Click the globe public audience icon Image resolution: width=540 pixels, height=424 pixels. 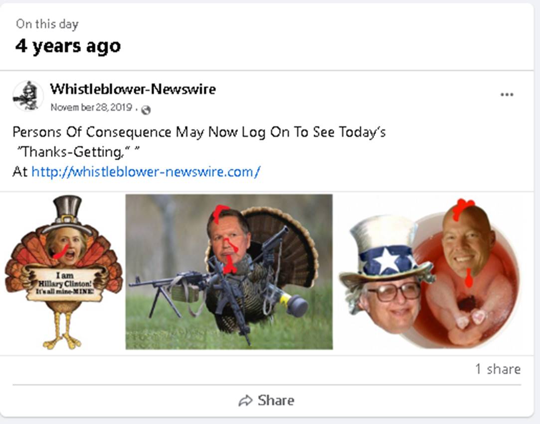(146, 110)
